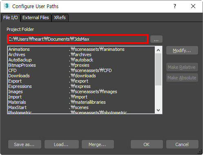Click the path list scroll up arrow
Viewport: 203px width, 155px height.
pyautogui.click(x=158, y=50)
